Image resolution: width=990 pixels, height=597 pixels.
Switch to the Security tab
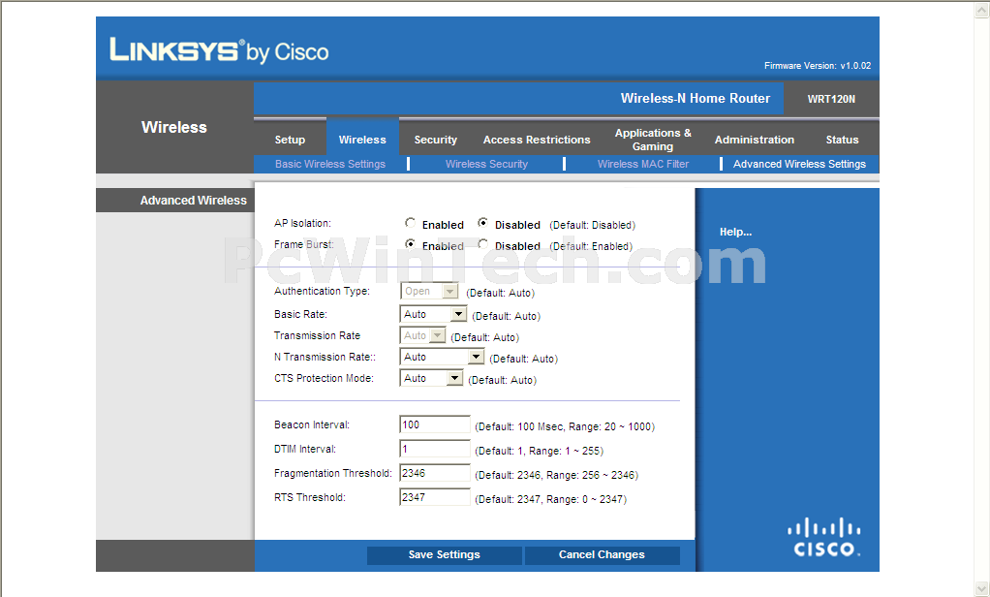tap(436, 140)
